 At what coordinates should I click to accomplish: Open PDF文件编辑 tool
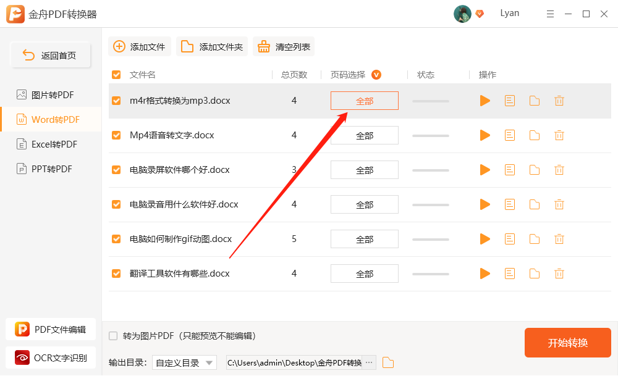51,329
